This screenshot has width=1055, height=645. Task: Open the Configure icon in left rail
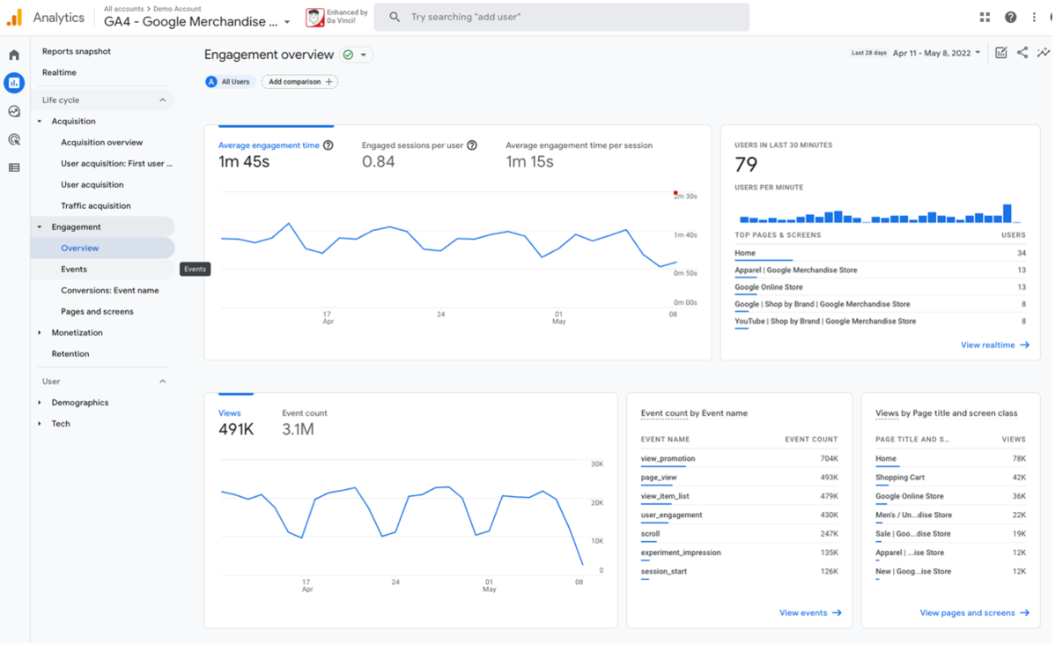pos(14,167)
